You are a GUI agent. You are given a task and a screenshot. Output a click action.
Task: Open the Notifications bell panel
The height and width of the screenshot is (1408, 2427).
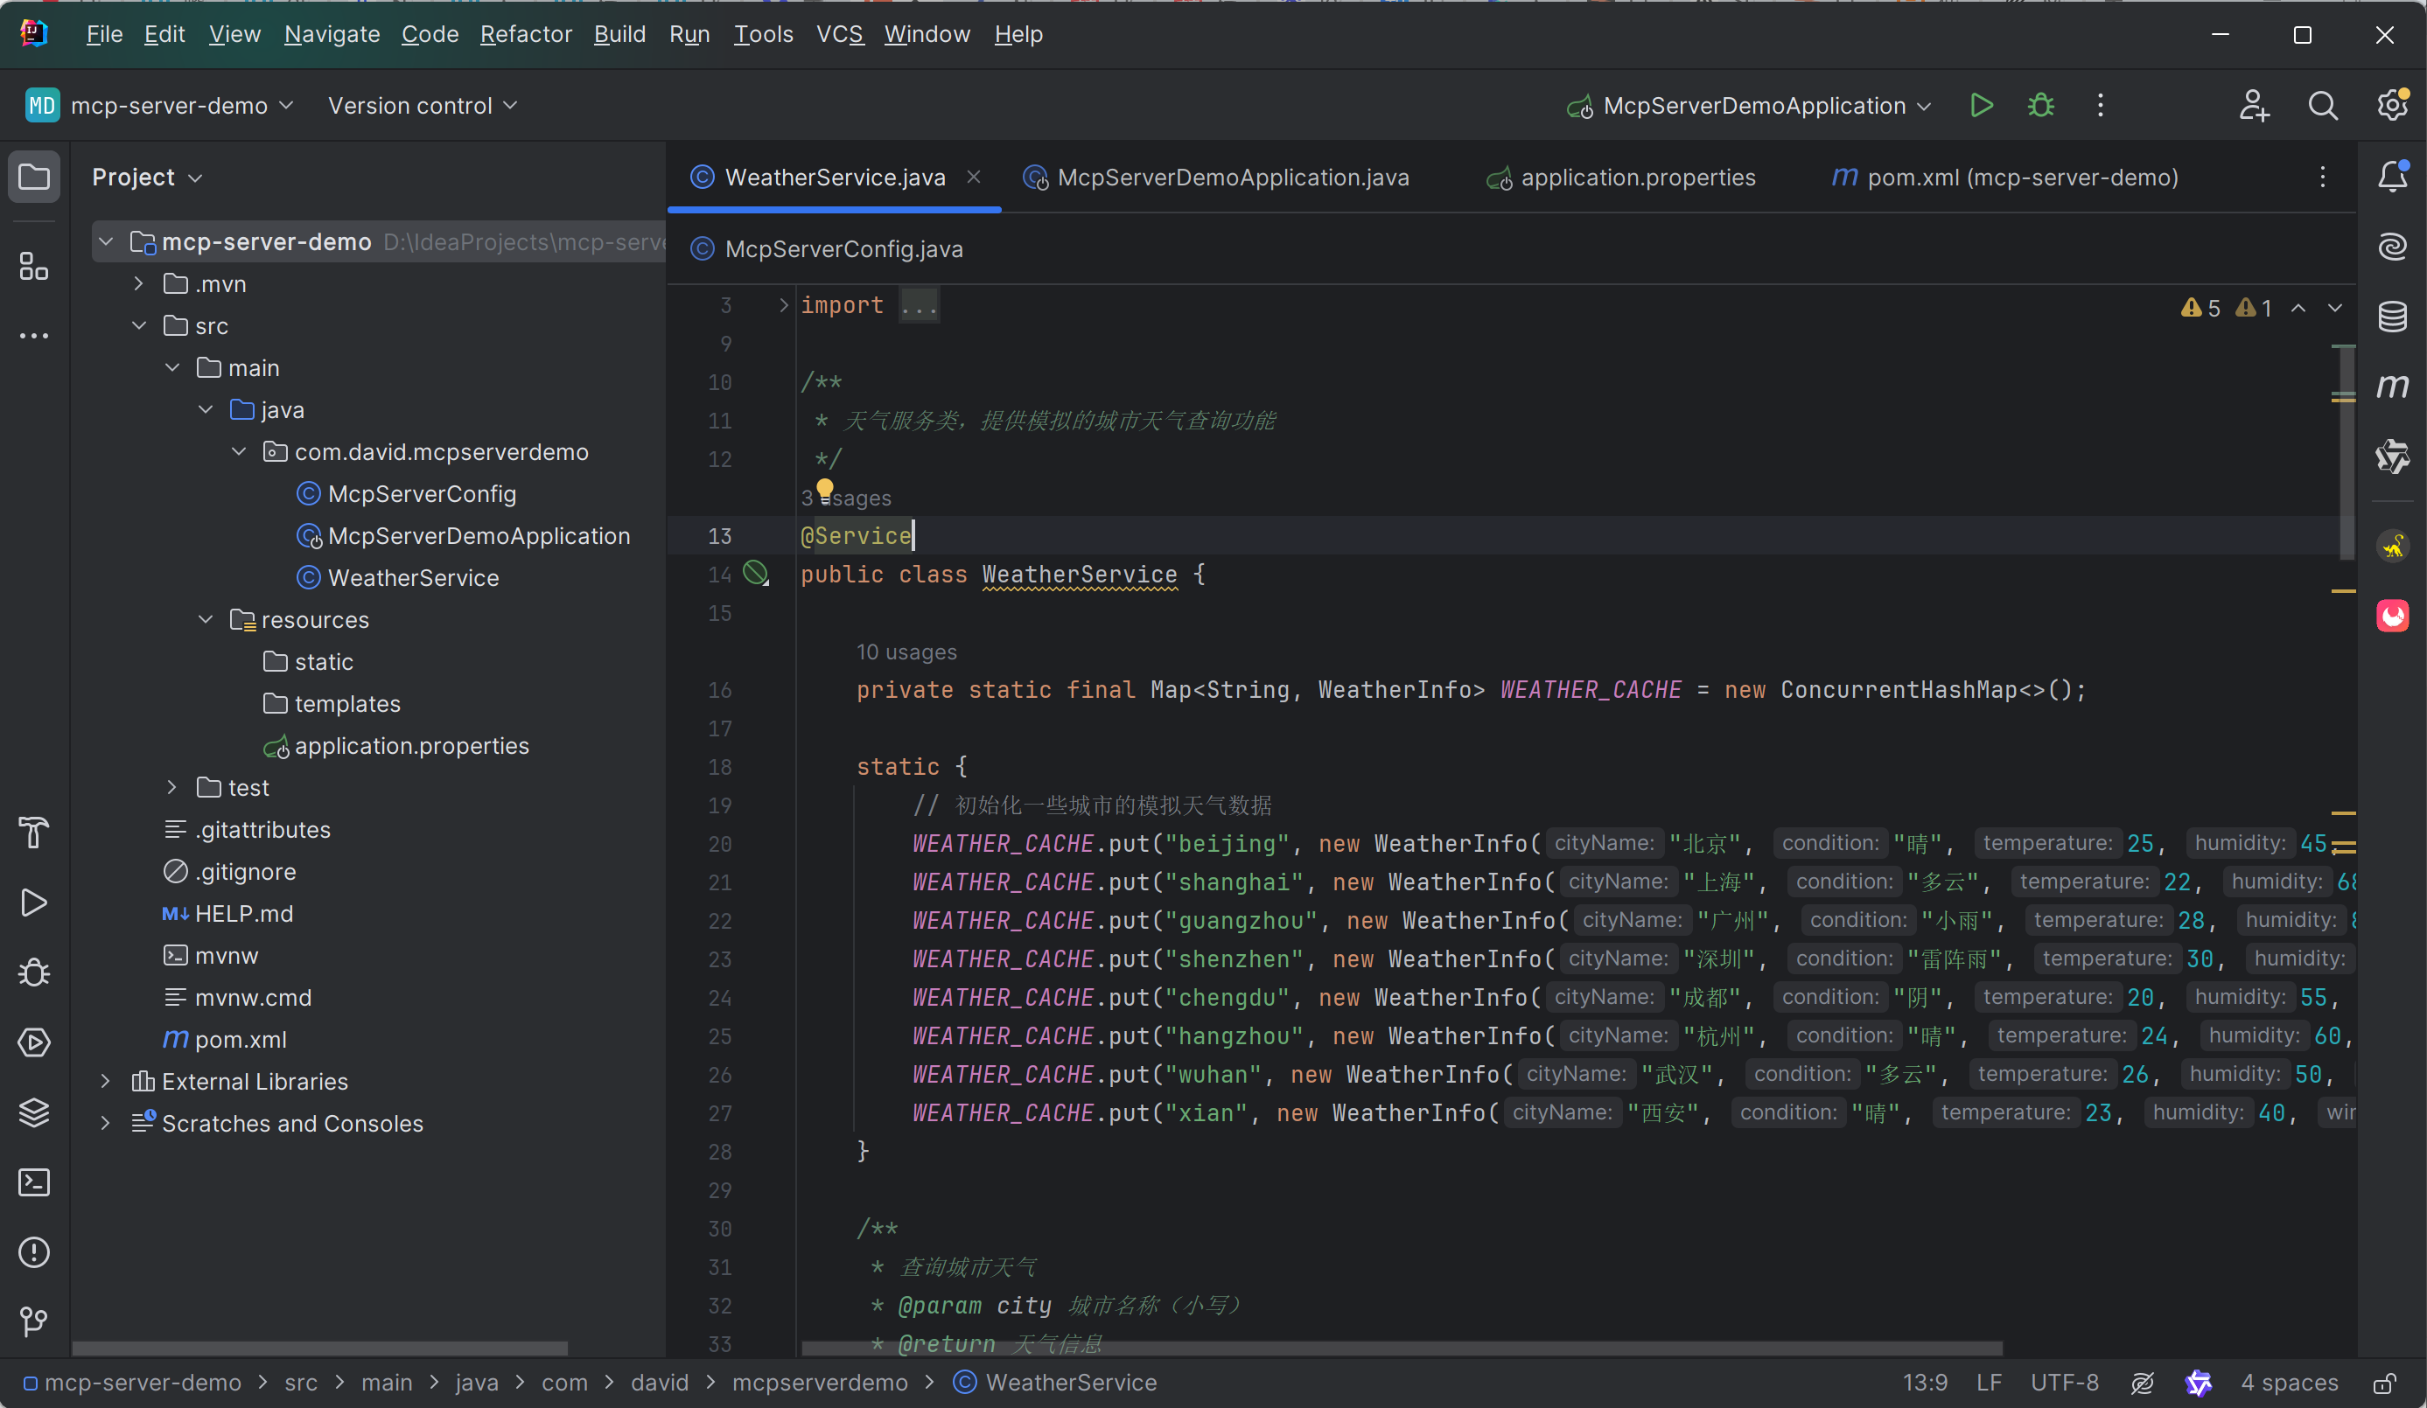click(2392, 176)
